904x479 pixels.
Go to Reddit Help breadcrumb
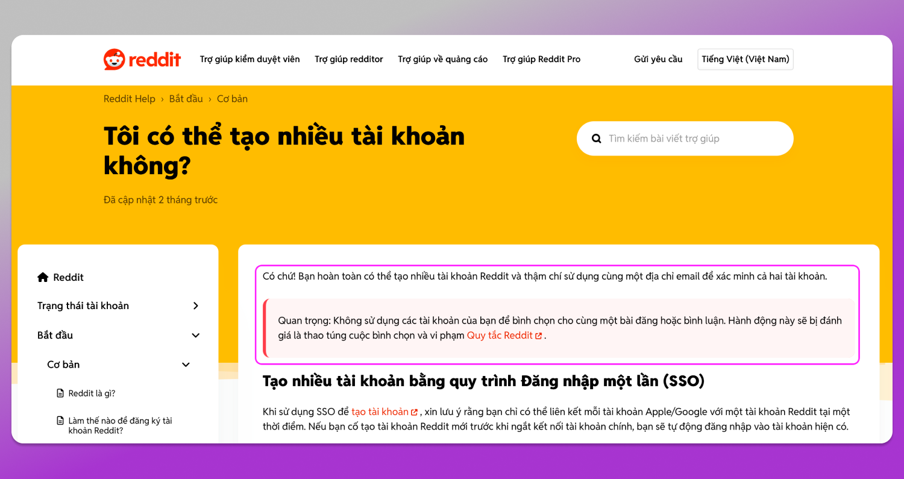pos(130,99)
